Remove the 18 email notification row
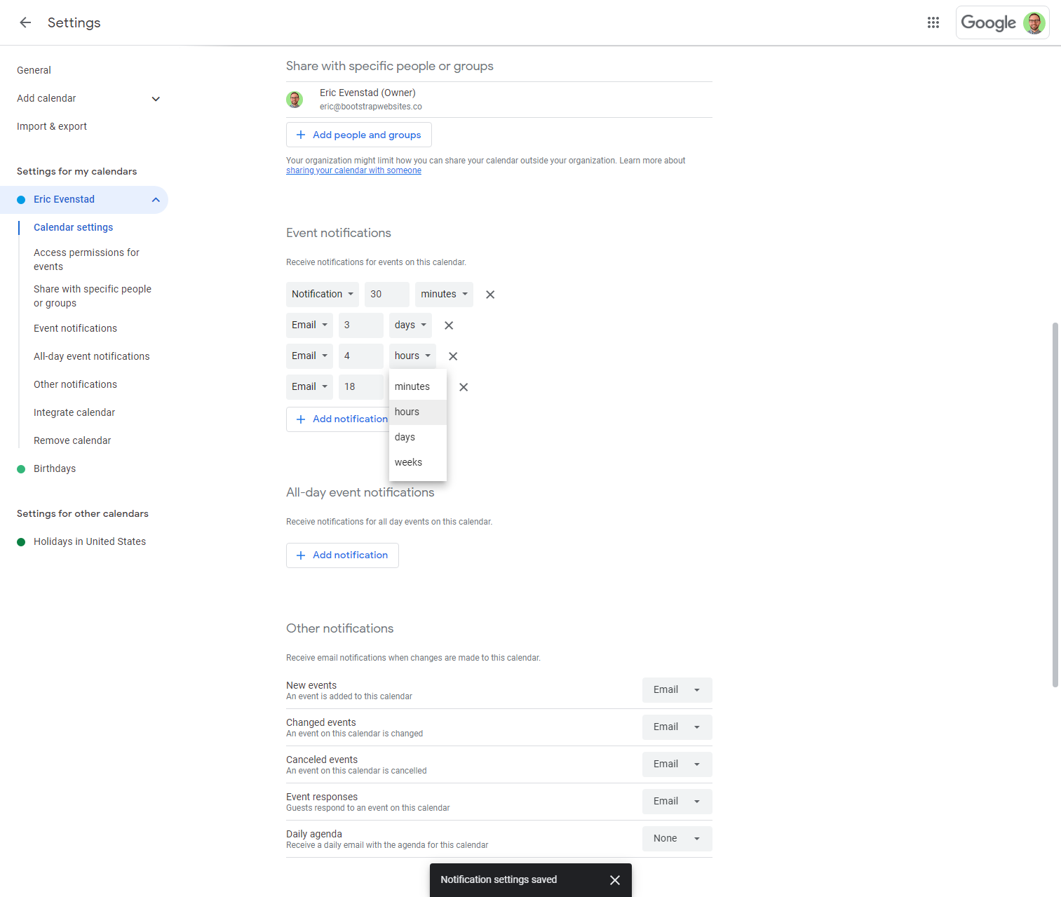The height and width of the screenshot is (897, 1061). [x=464, y=387]
